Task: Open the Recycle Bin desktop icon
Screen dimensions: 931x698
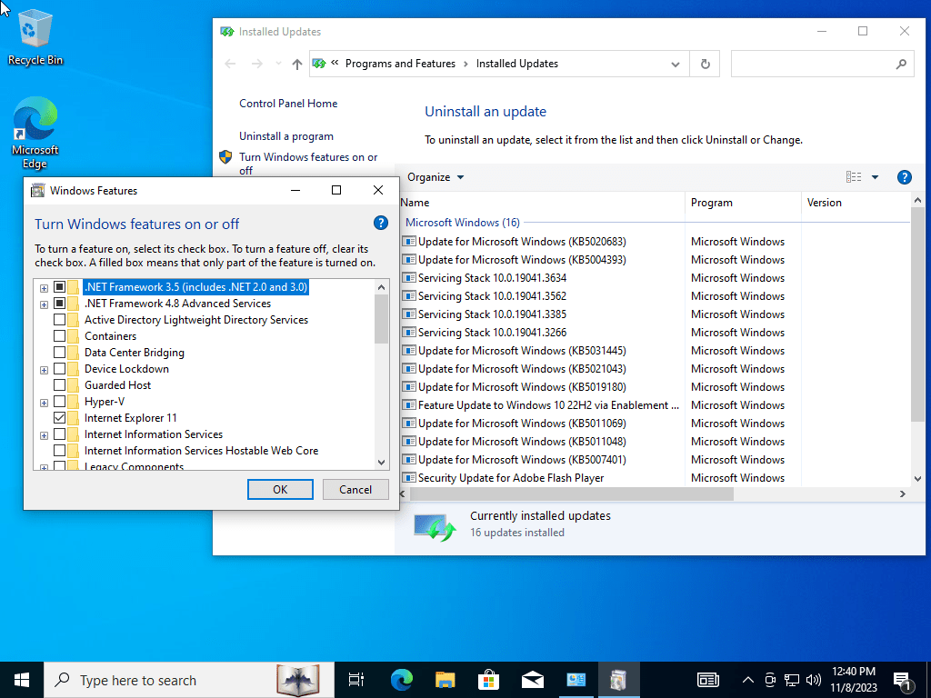Action: click(35, 36)
